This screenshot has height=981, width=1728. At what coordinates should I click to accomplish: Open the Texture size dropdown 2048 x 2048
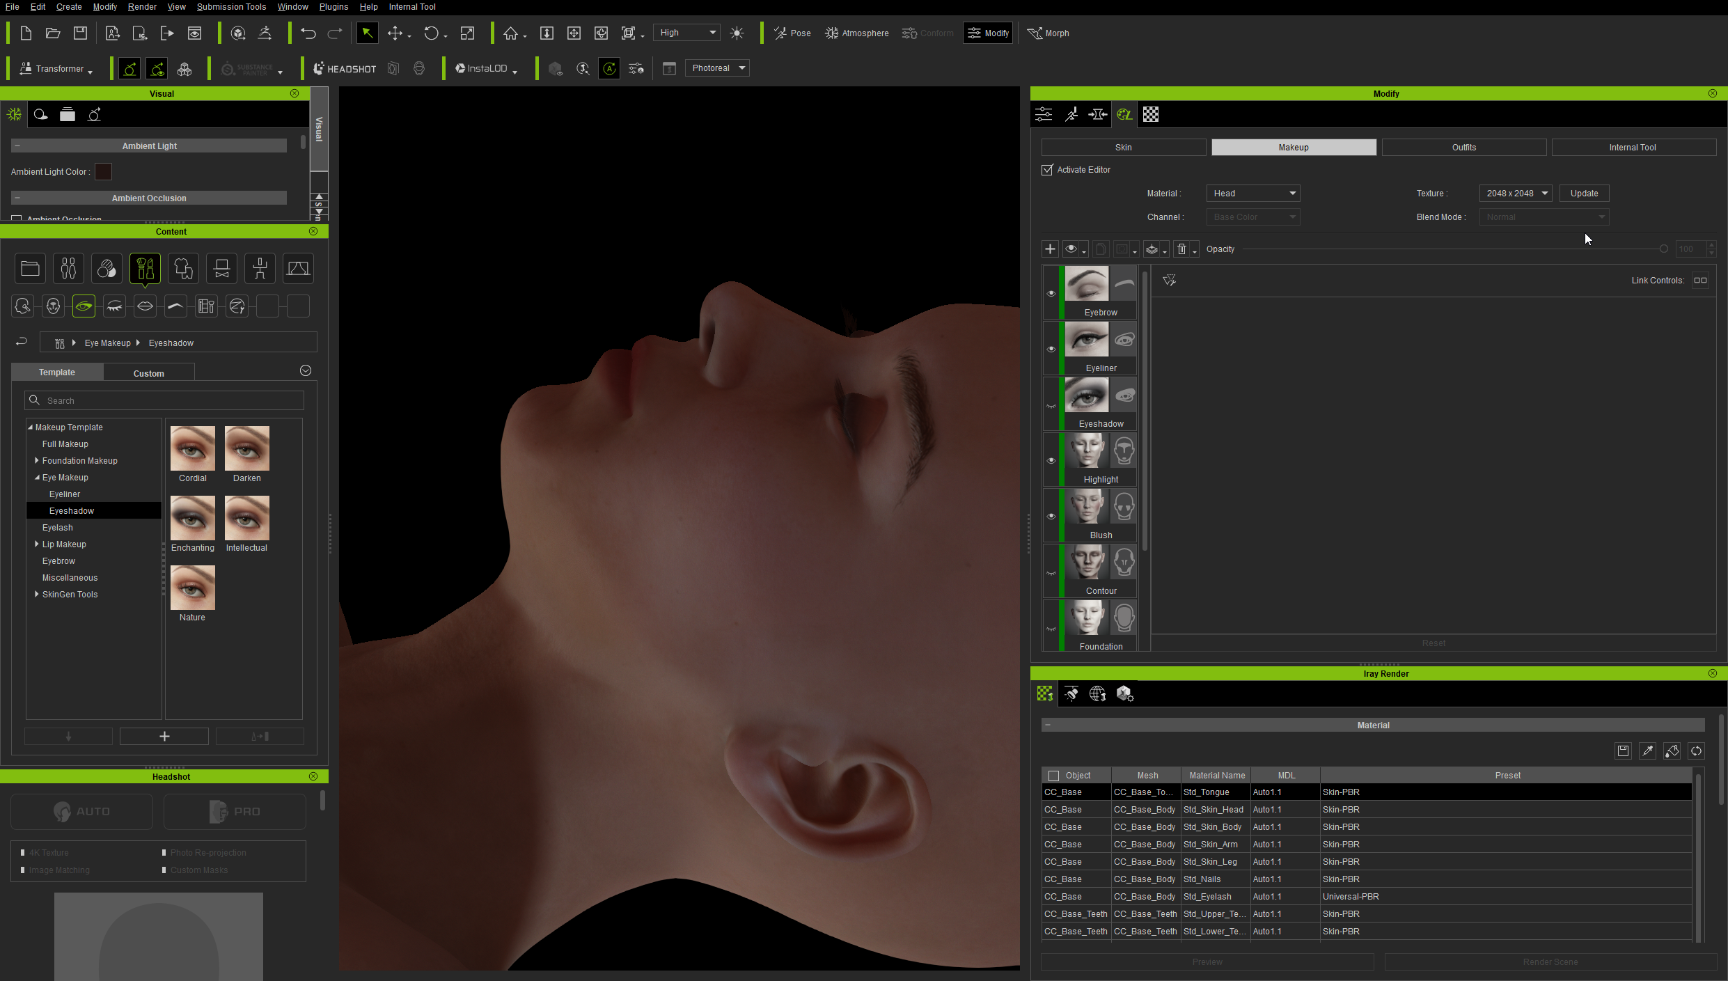[x=1516, y=194]
